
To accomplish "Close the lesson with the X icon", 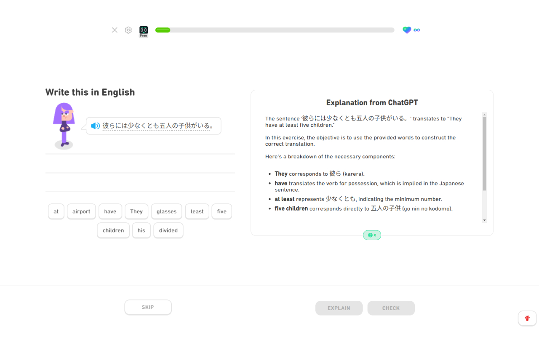I will (115, 30).
